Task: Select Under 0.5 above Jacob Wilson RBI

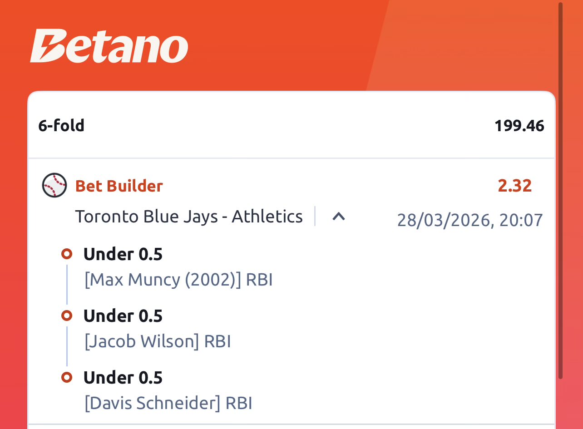Action: (x=123, y=316)
